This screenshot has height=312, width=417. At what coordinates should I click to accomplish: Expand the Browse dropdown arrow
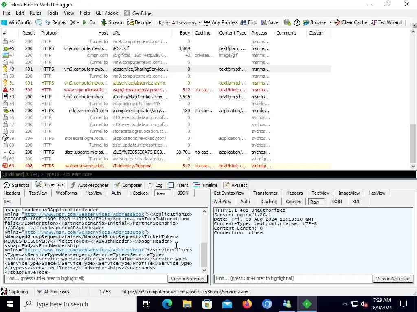coord(331,23)
